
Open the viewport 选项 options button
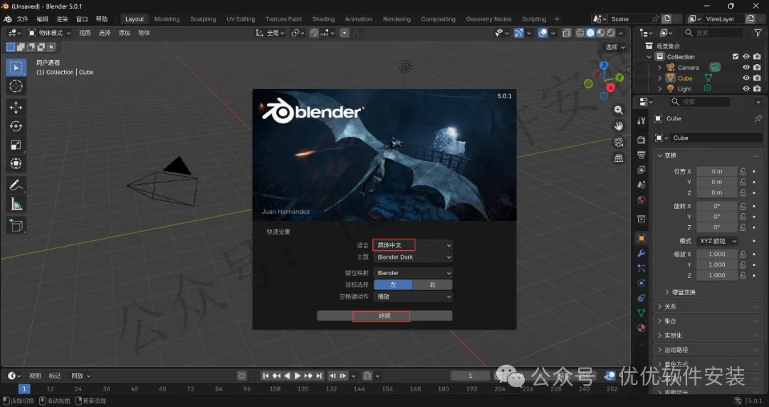pyautogui.click(x=615, y=47)
